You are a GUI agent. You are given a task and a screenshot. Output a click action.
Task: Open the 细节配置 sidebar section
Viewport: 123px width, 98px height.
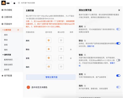(x=7, y=76)
